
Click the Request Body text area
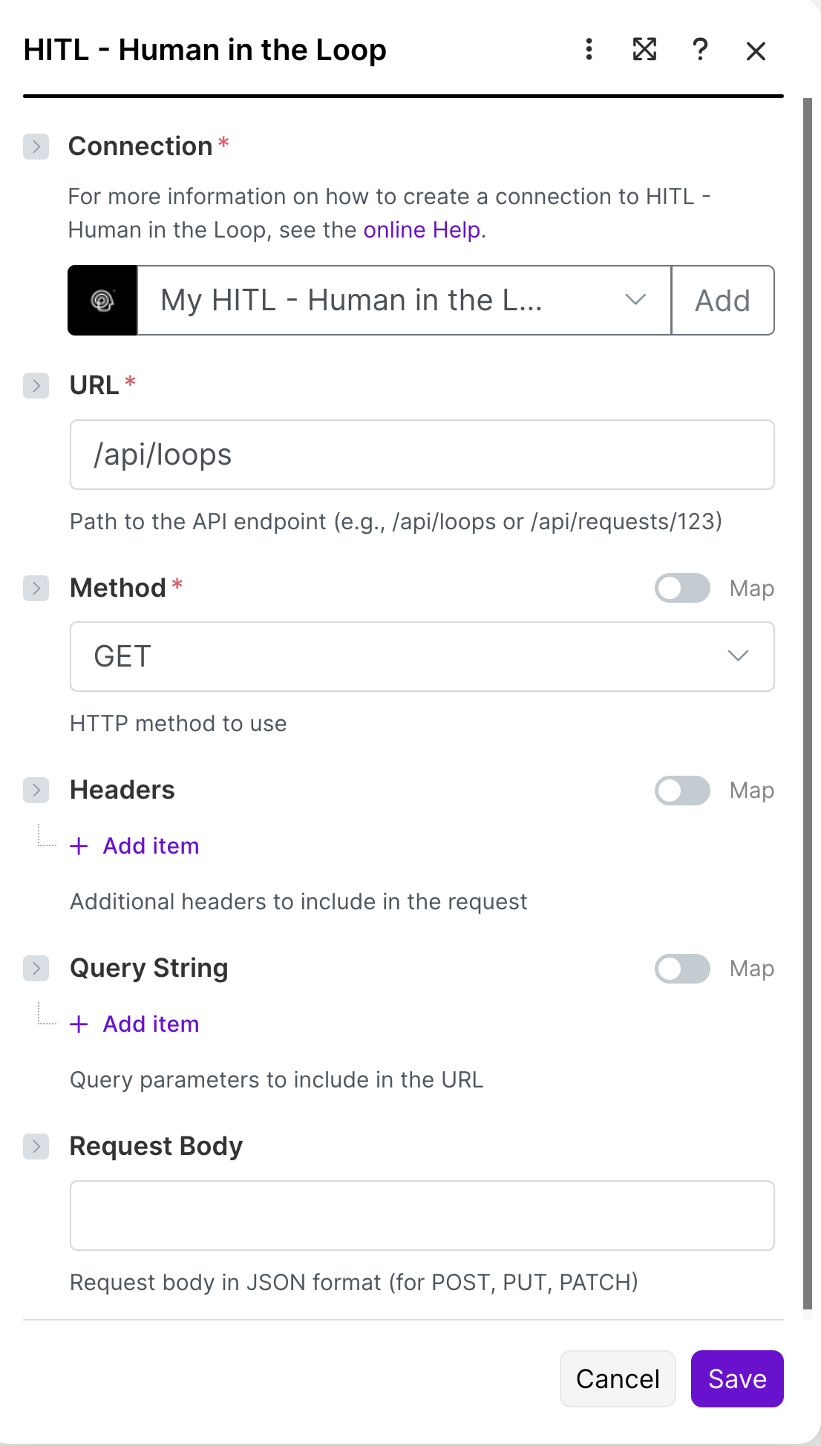[422, 1215]
